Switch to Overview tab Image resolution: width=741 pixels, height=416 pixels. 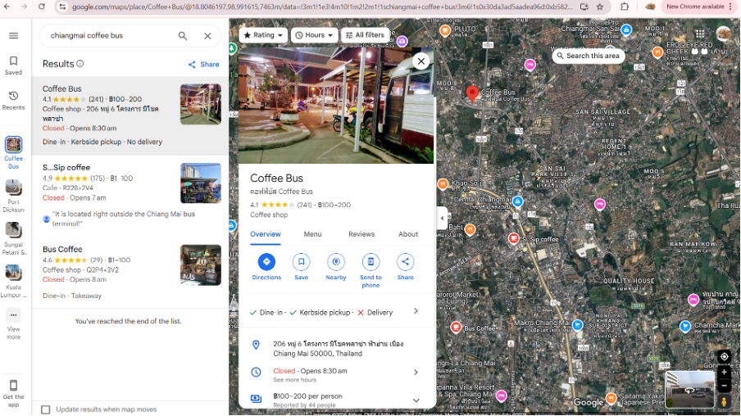point(265,234)
